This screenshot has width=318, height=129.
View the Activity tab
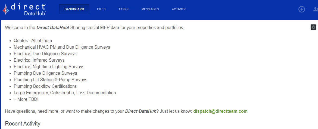coord(179,9)
